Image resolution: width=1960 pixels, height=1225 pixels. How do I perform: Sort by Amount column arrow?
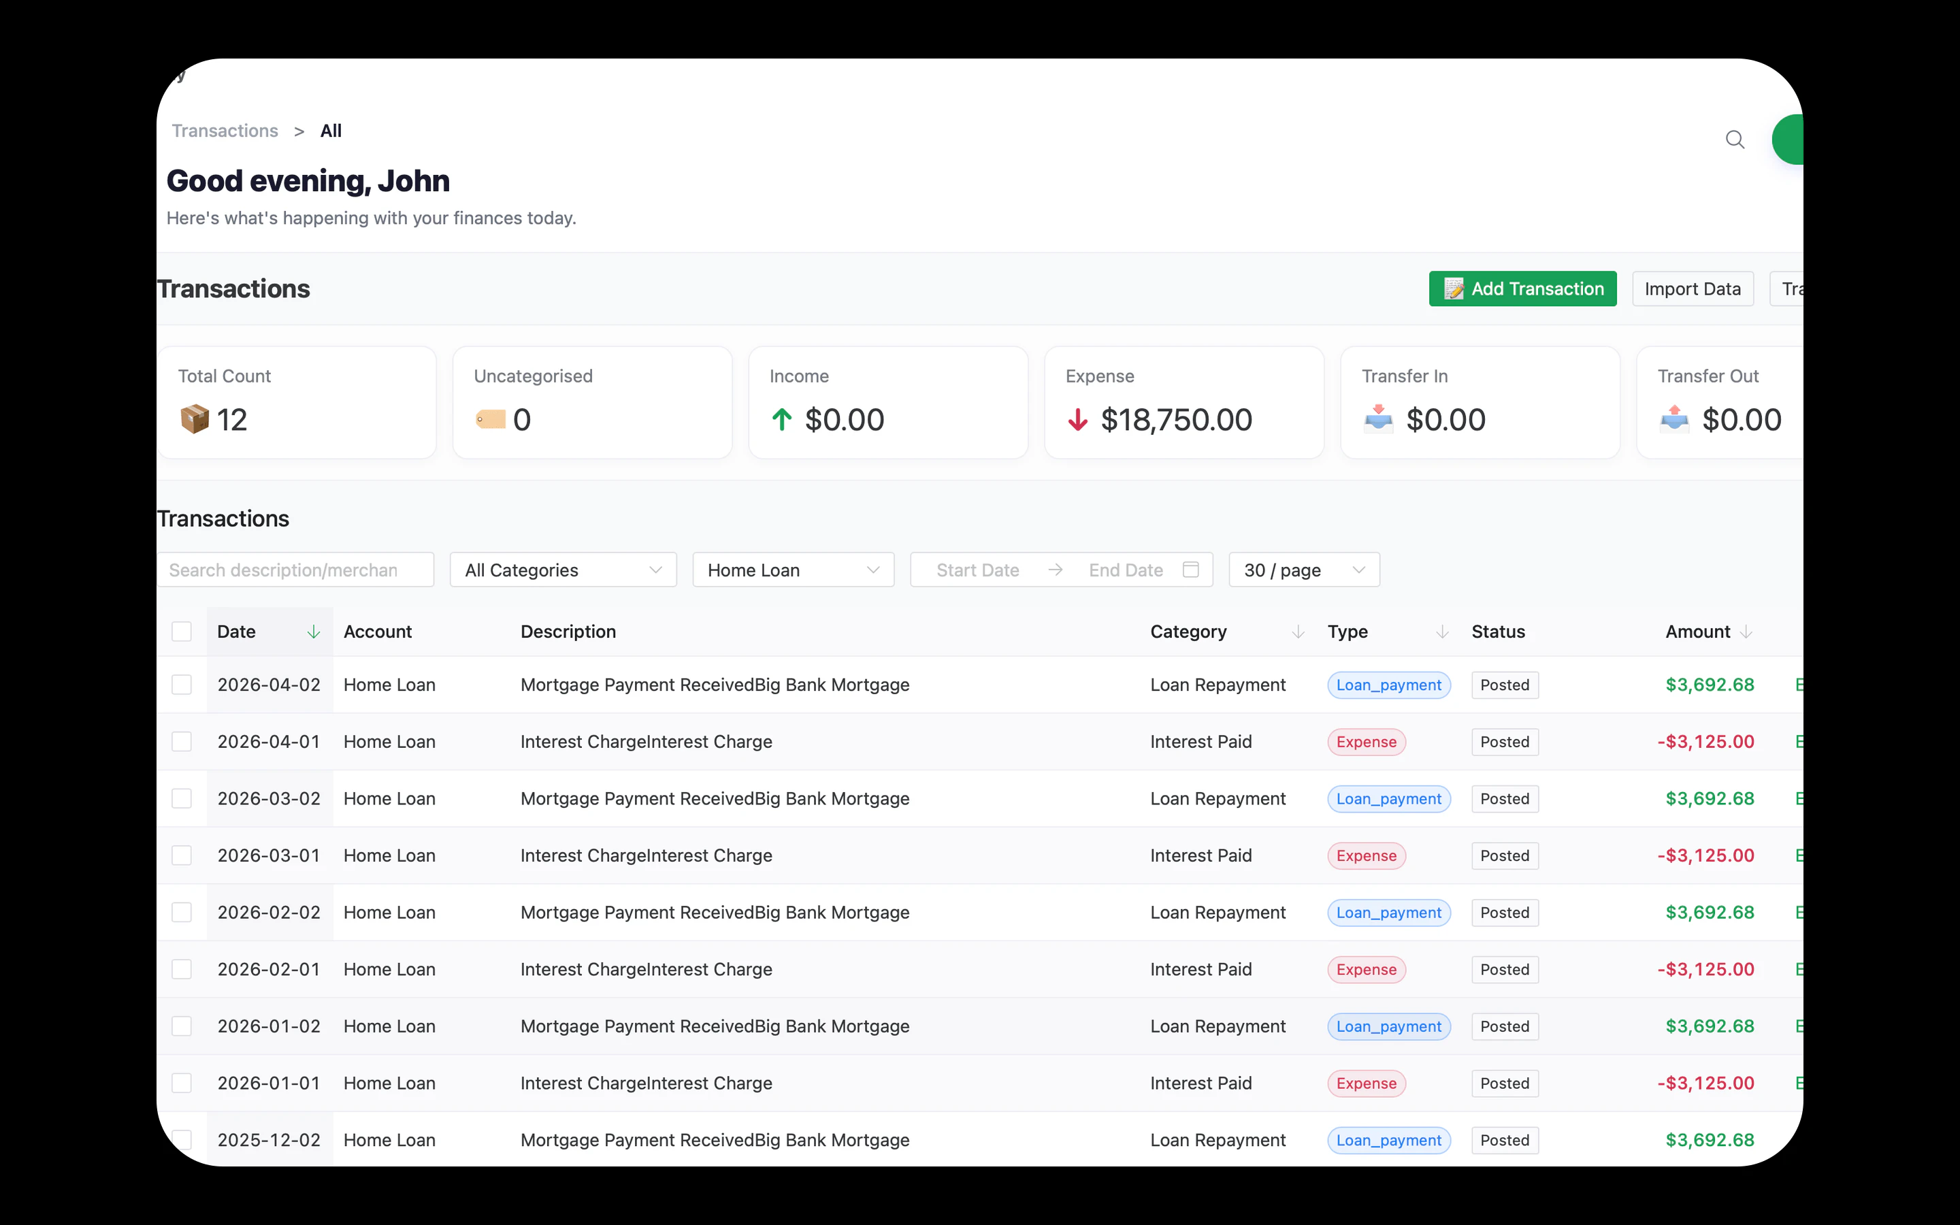pos(1746,632)
